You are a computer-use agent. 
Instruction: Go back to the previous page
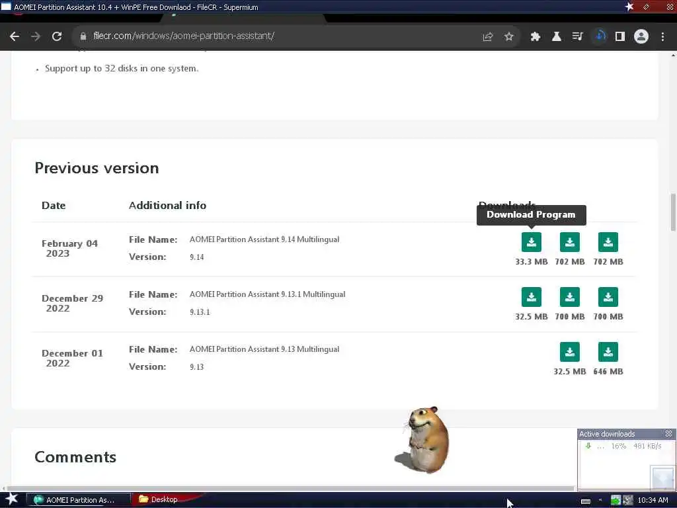(x=15, y=37)
